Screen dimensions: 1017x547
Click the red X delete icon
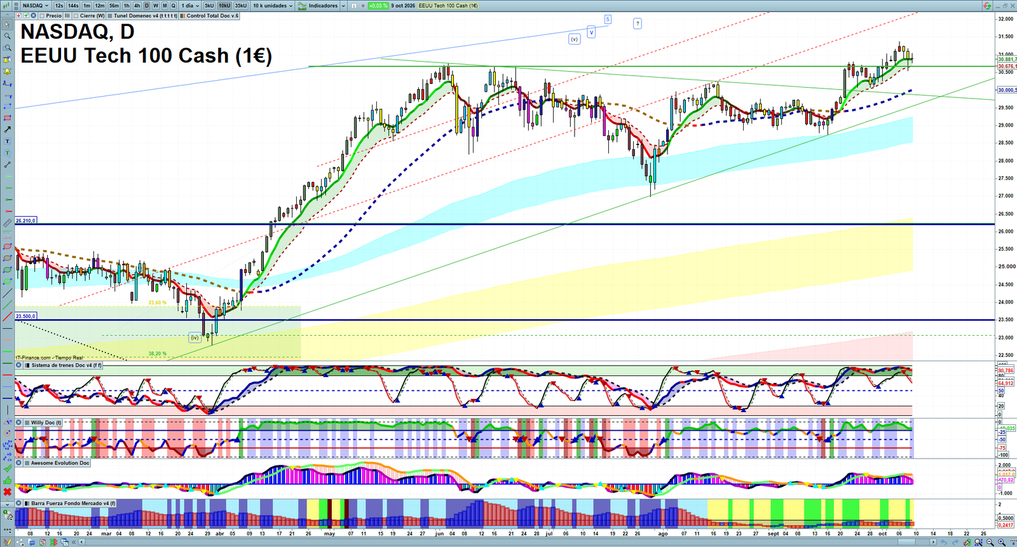point(7,492)
